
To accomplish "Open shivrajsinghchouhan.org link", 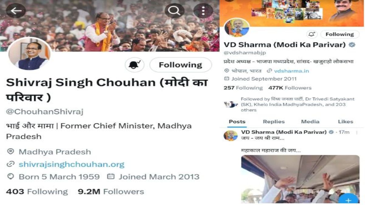I will pos(71,164).
